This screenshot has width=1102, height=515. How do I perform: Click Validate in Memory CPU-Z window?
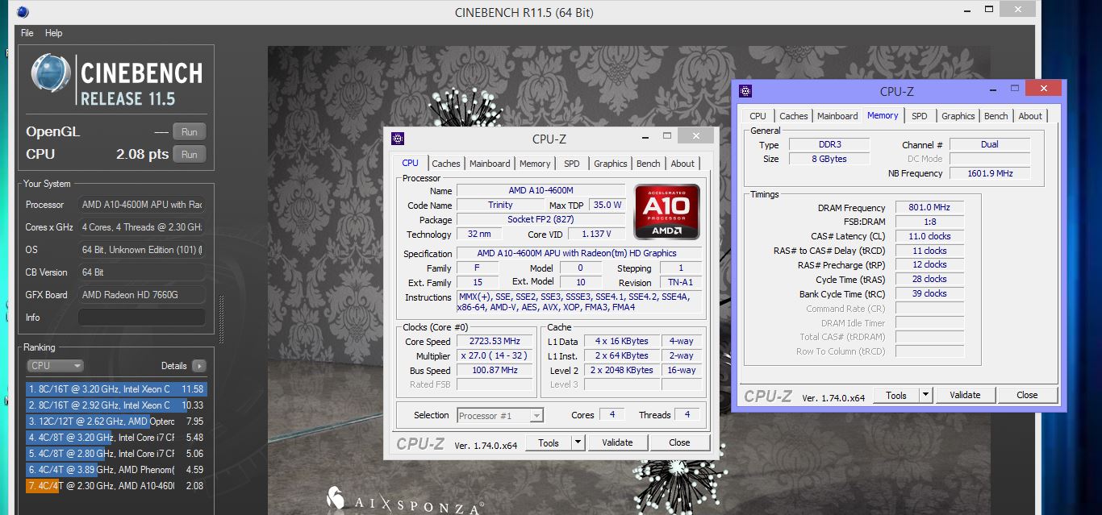[965, 395]
